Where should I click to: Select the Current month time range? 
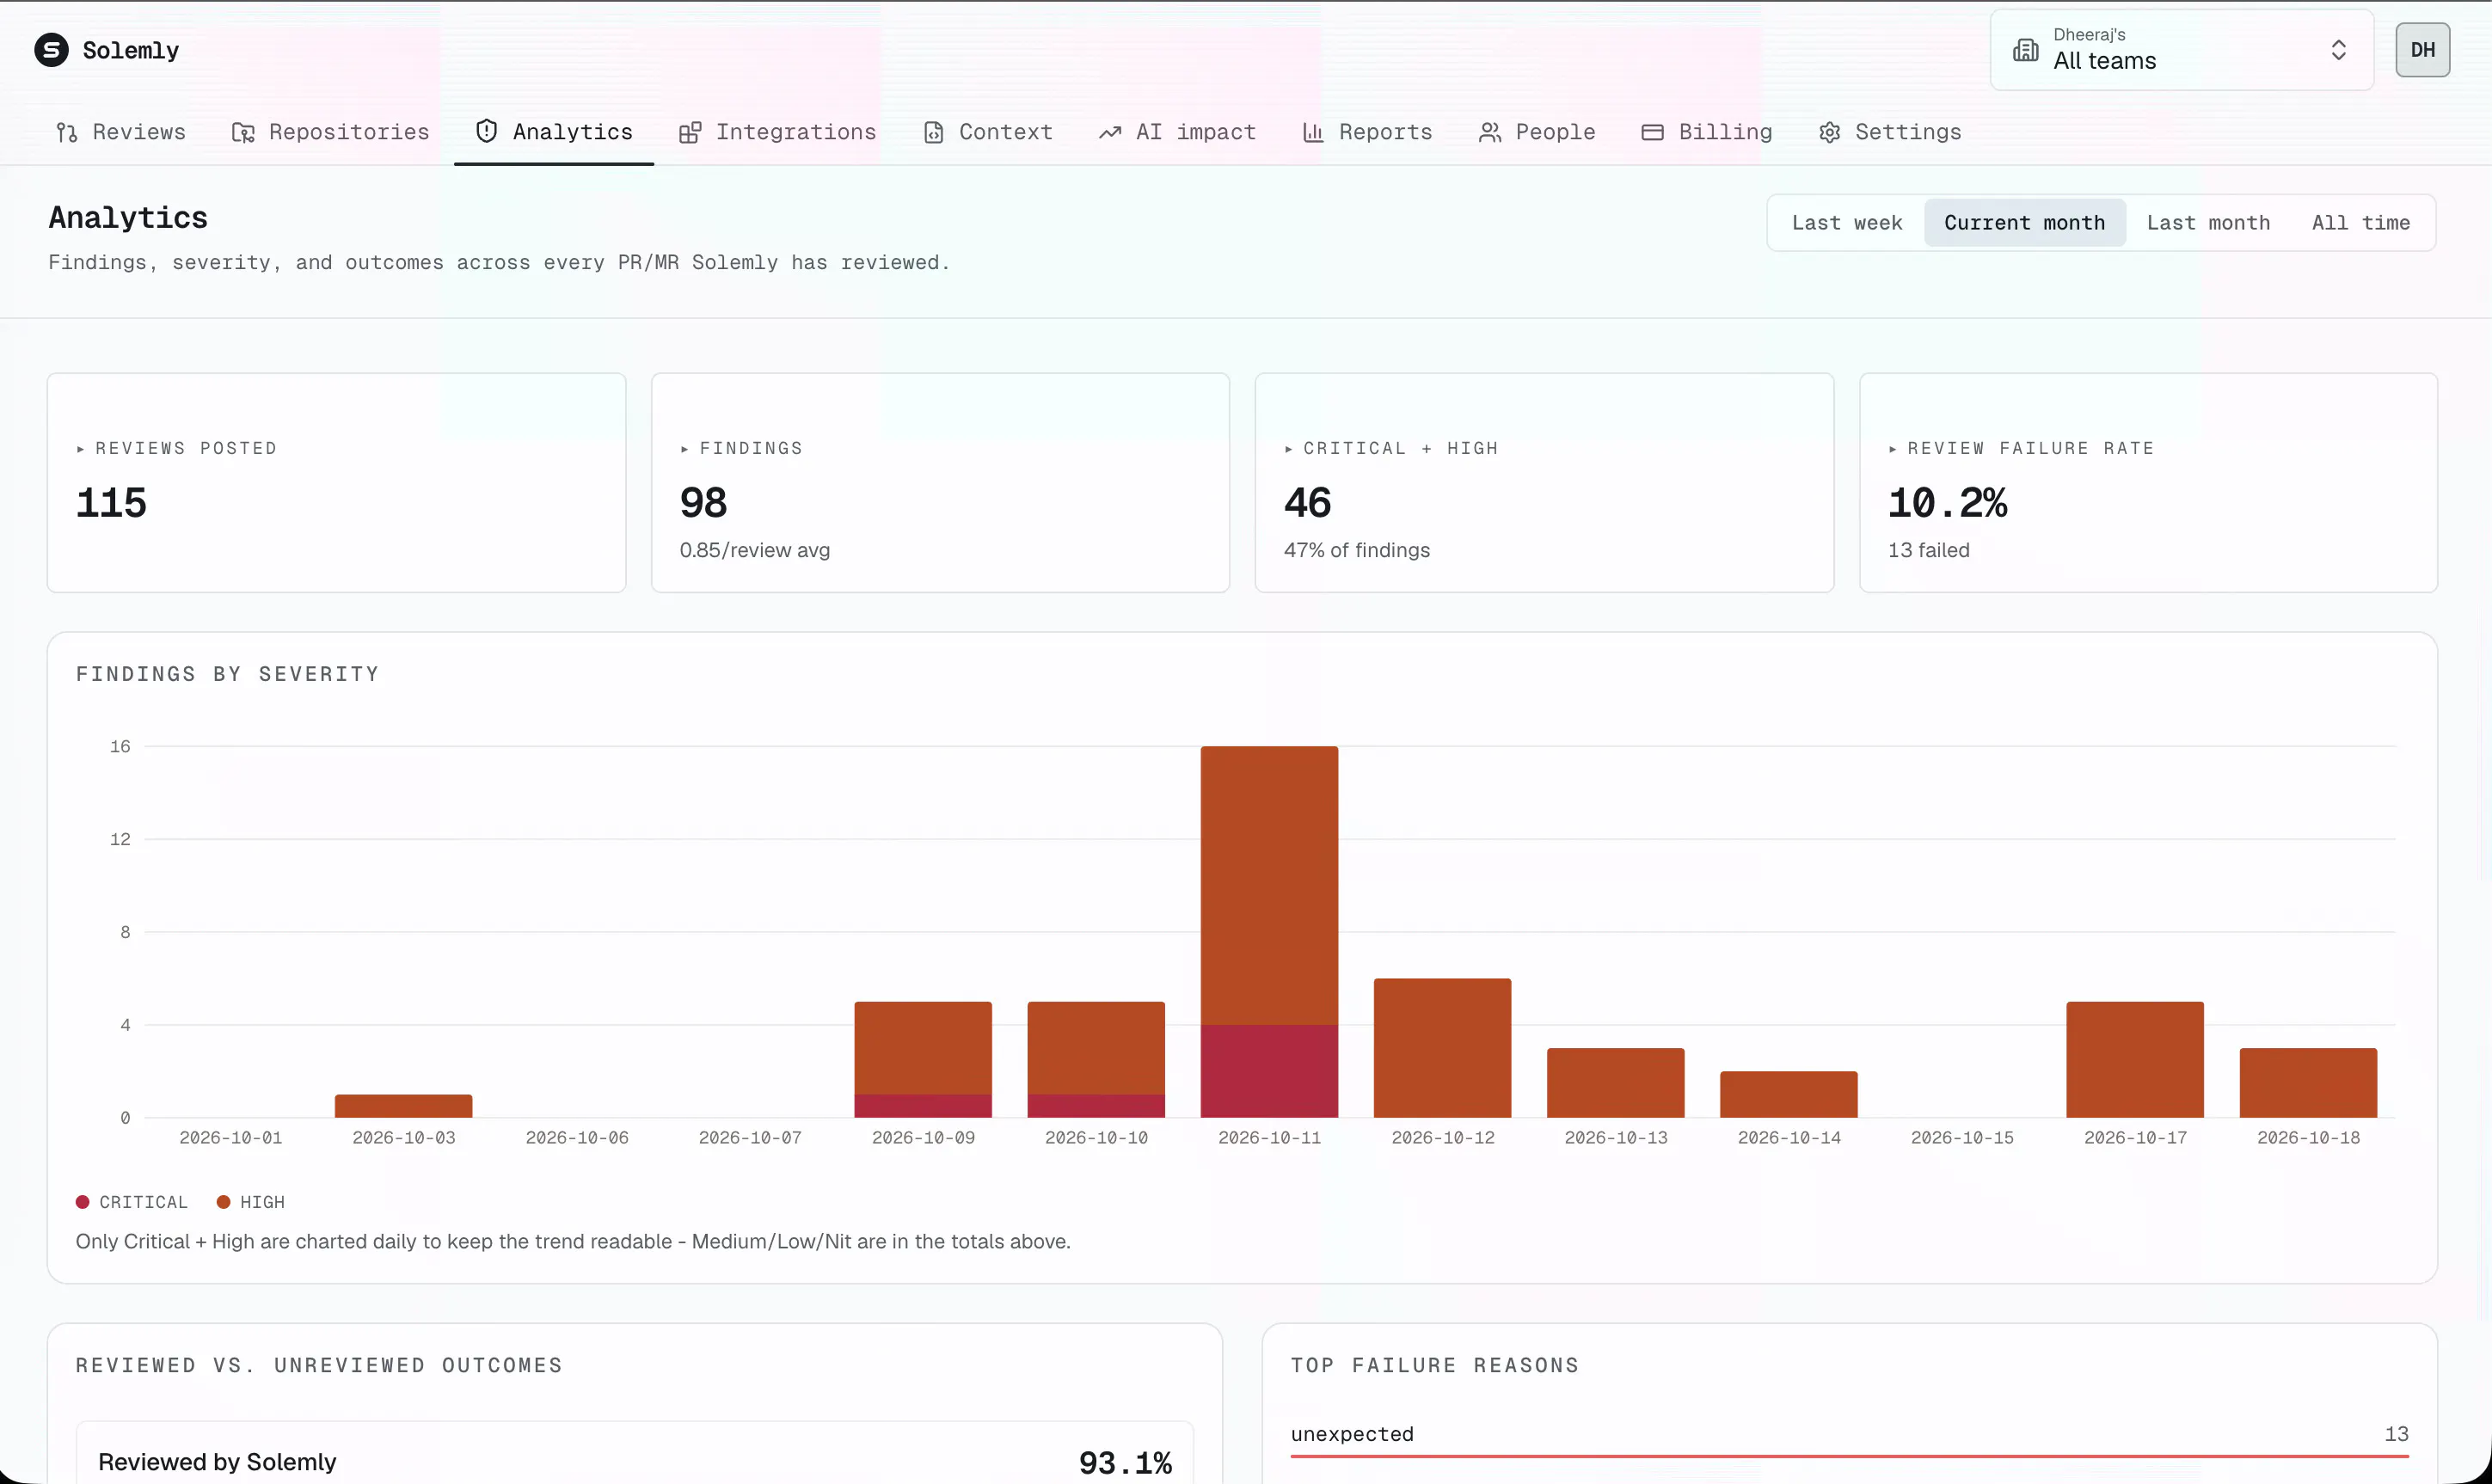[2025, 223]
